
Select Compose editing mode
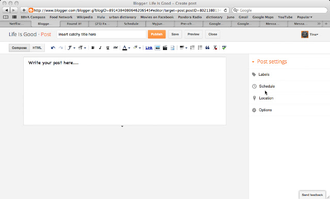click(x=20, y=48)
